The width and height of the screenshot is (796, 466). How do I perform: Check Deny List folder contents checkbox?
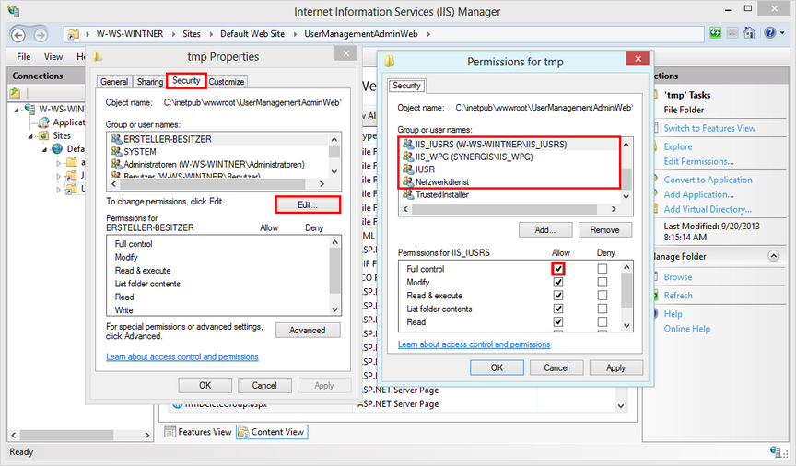tap(603, 309)
